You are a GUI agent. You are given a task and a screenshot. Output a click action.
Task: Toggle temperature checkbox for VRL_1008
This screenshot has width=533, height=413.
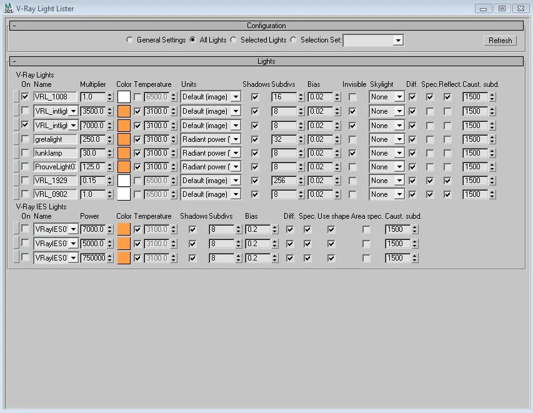(137, 97)
